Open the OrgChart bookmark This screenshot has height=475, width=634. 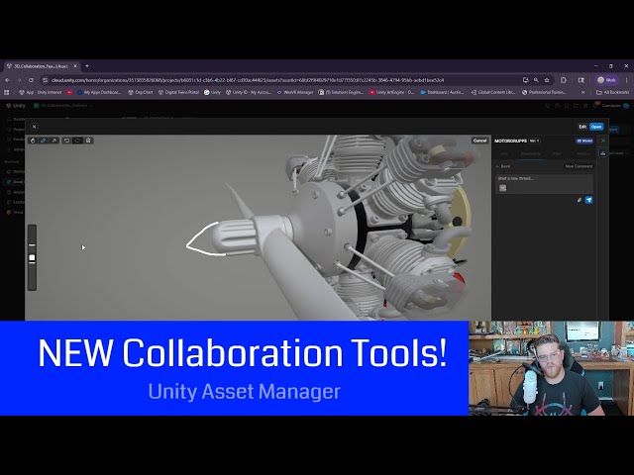[x=141, y=92]
